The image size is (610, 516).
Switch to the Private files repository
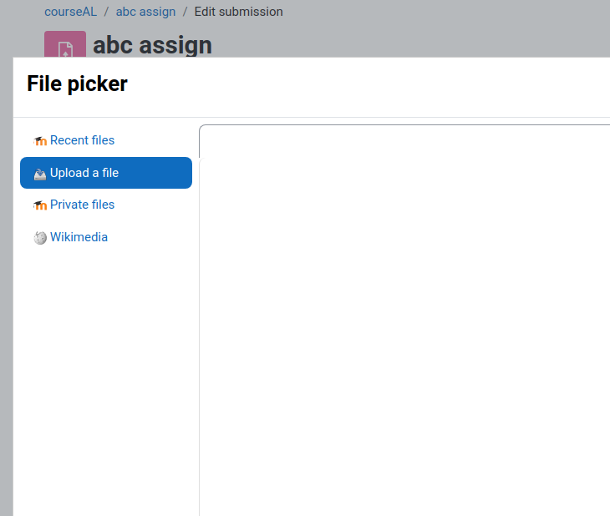point(82,205)
